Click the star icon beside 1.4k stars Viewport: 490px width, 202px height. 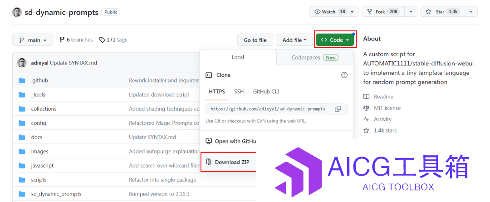click(x=366, y=130)
